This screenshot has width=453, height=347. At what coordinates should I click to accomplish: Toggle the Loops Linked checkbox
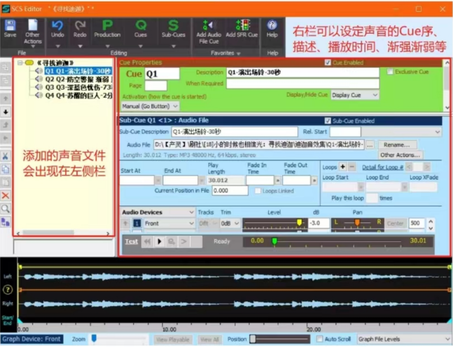[x=258, y=191]
